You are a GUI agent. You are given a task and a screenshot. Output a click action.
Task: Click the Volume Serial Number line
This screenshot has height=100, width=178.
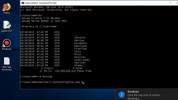[x=44, y=21]
